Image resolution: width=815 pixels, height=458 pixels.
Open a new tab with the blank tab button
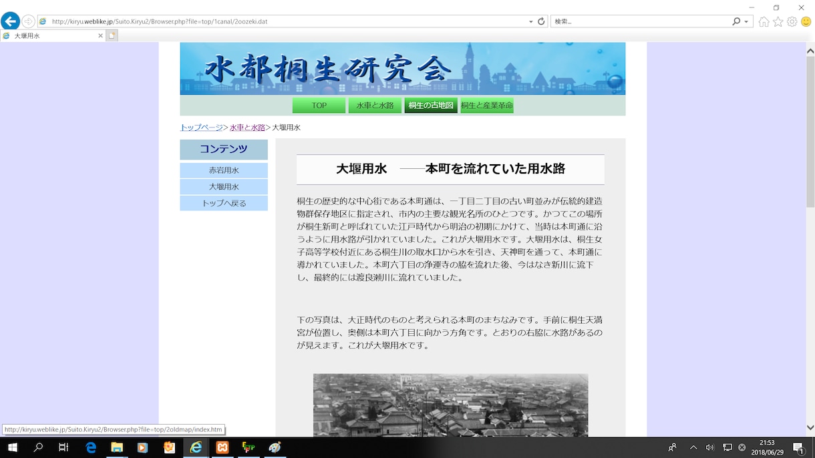pos(112,35)
